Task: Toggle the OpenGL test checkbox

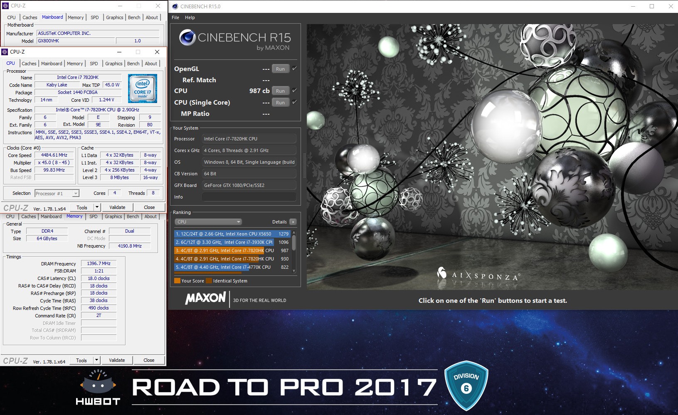Action: [294, 69]
